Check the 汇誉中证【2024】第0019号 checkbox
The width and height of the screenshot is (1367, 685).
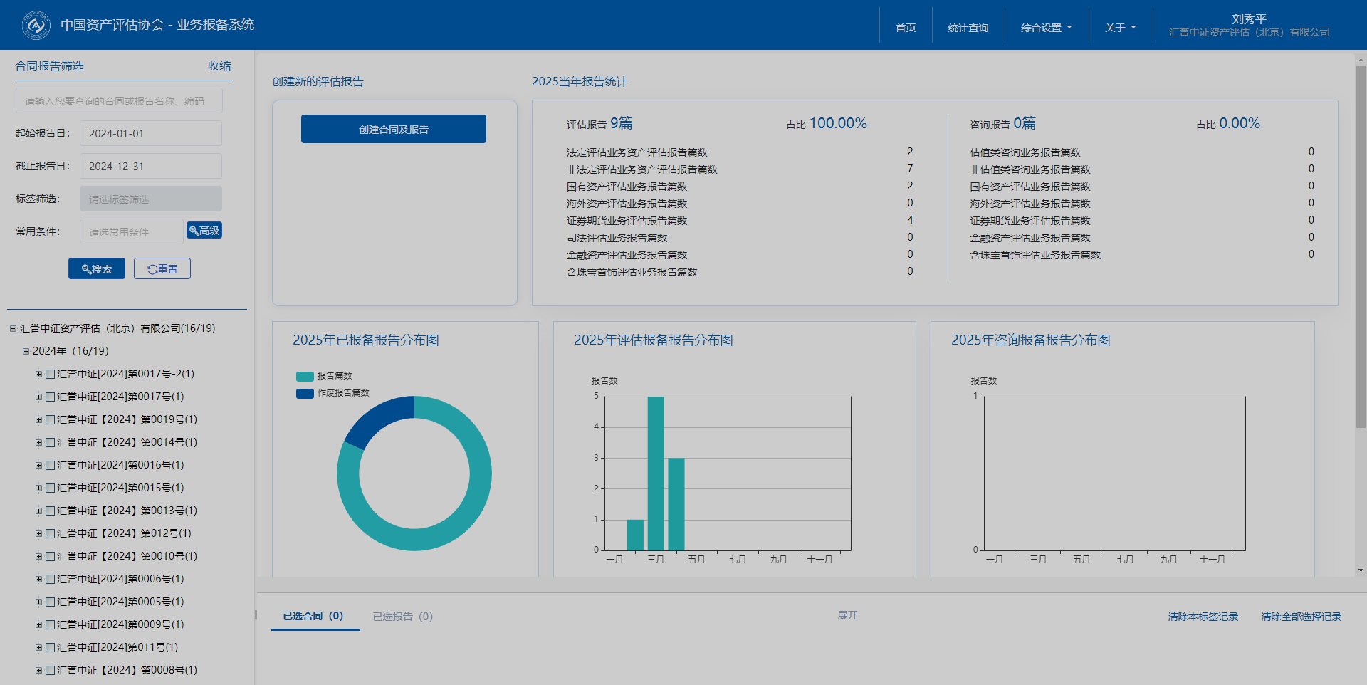coord(50,420)
